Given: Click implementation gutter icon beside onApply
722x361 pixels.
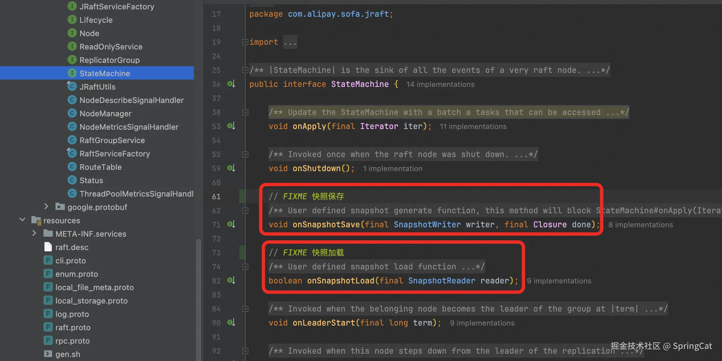Looking at the screenshot, I should (231, 126).
